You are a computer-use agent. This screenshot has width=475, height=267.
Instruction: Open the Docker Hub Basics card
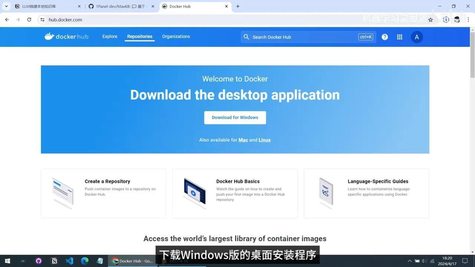pyautogui.click(x=235, y=193)
